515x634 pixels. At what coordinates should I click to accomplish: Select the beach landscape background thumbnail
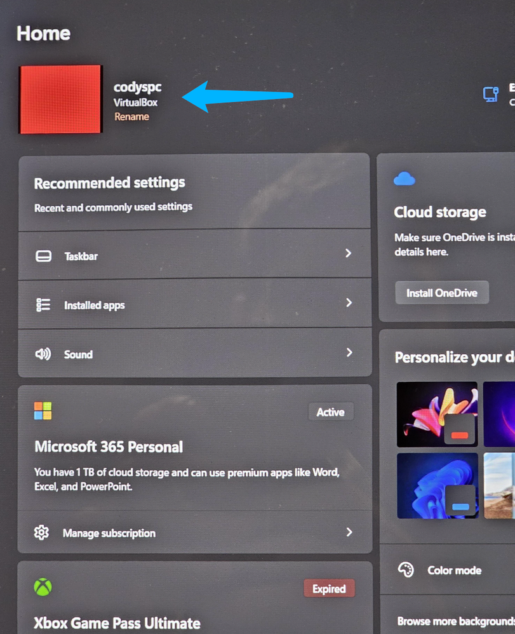[500, 485]
